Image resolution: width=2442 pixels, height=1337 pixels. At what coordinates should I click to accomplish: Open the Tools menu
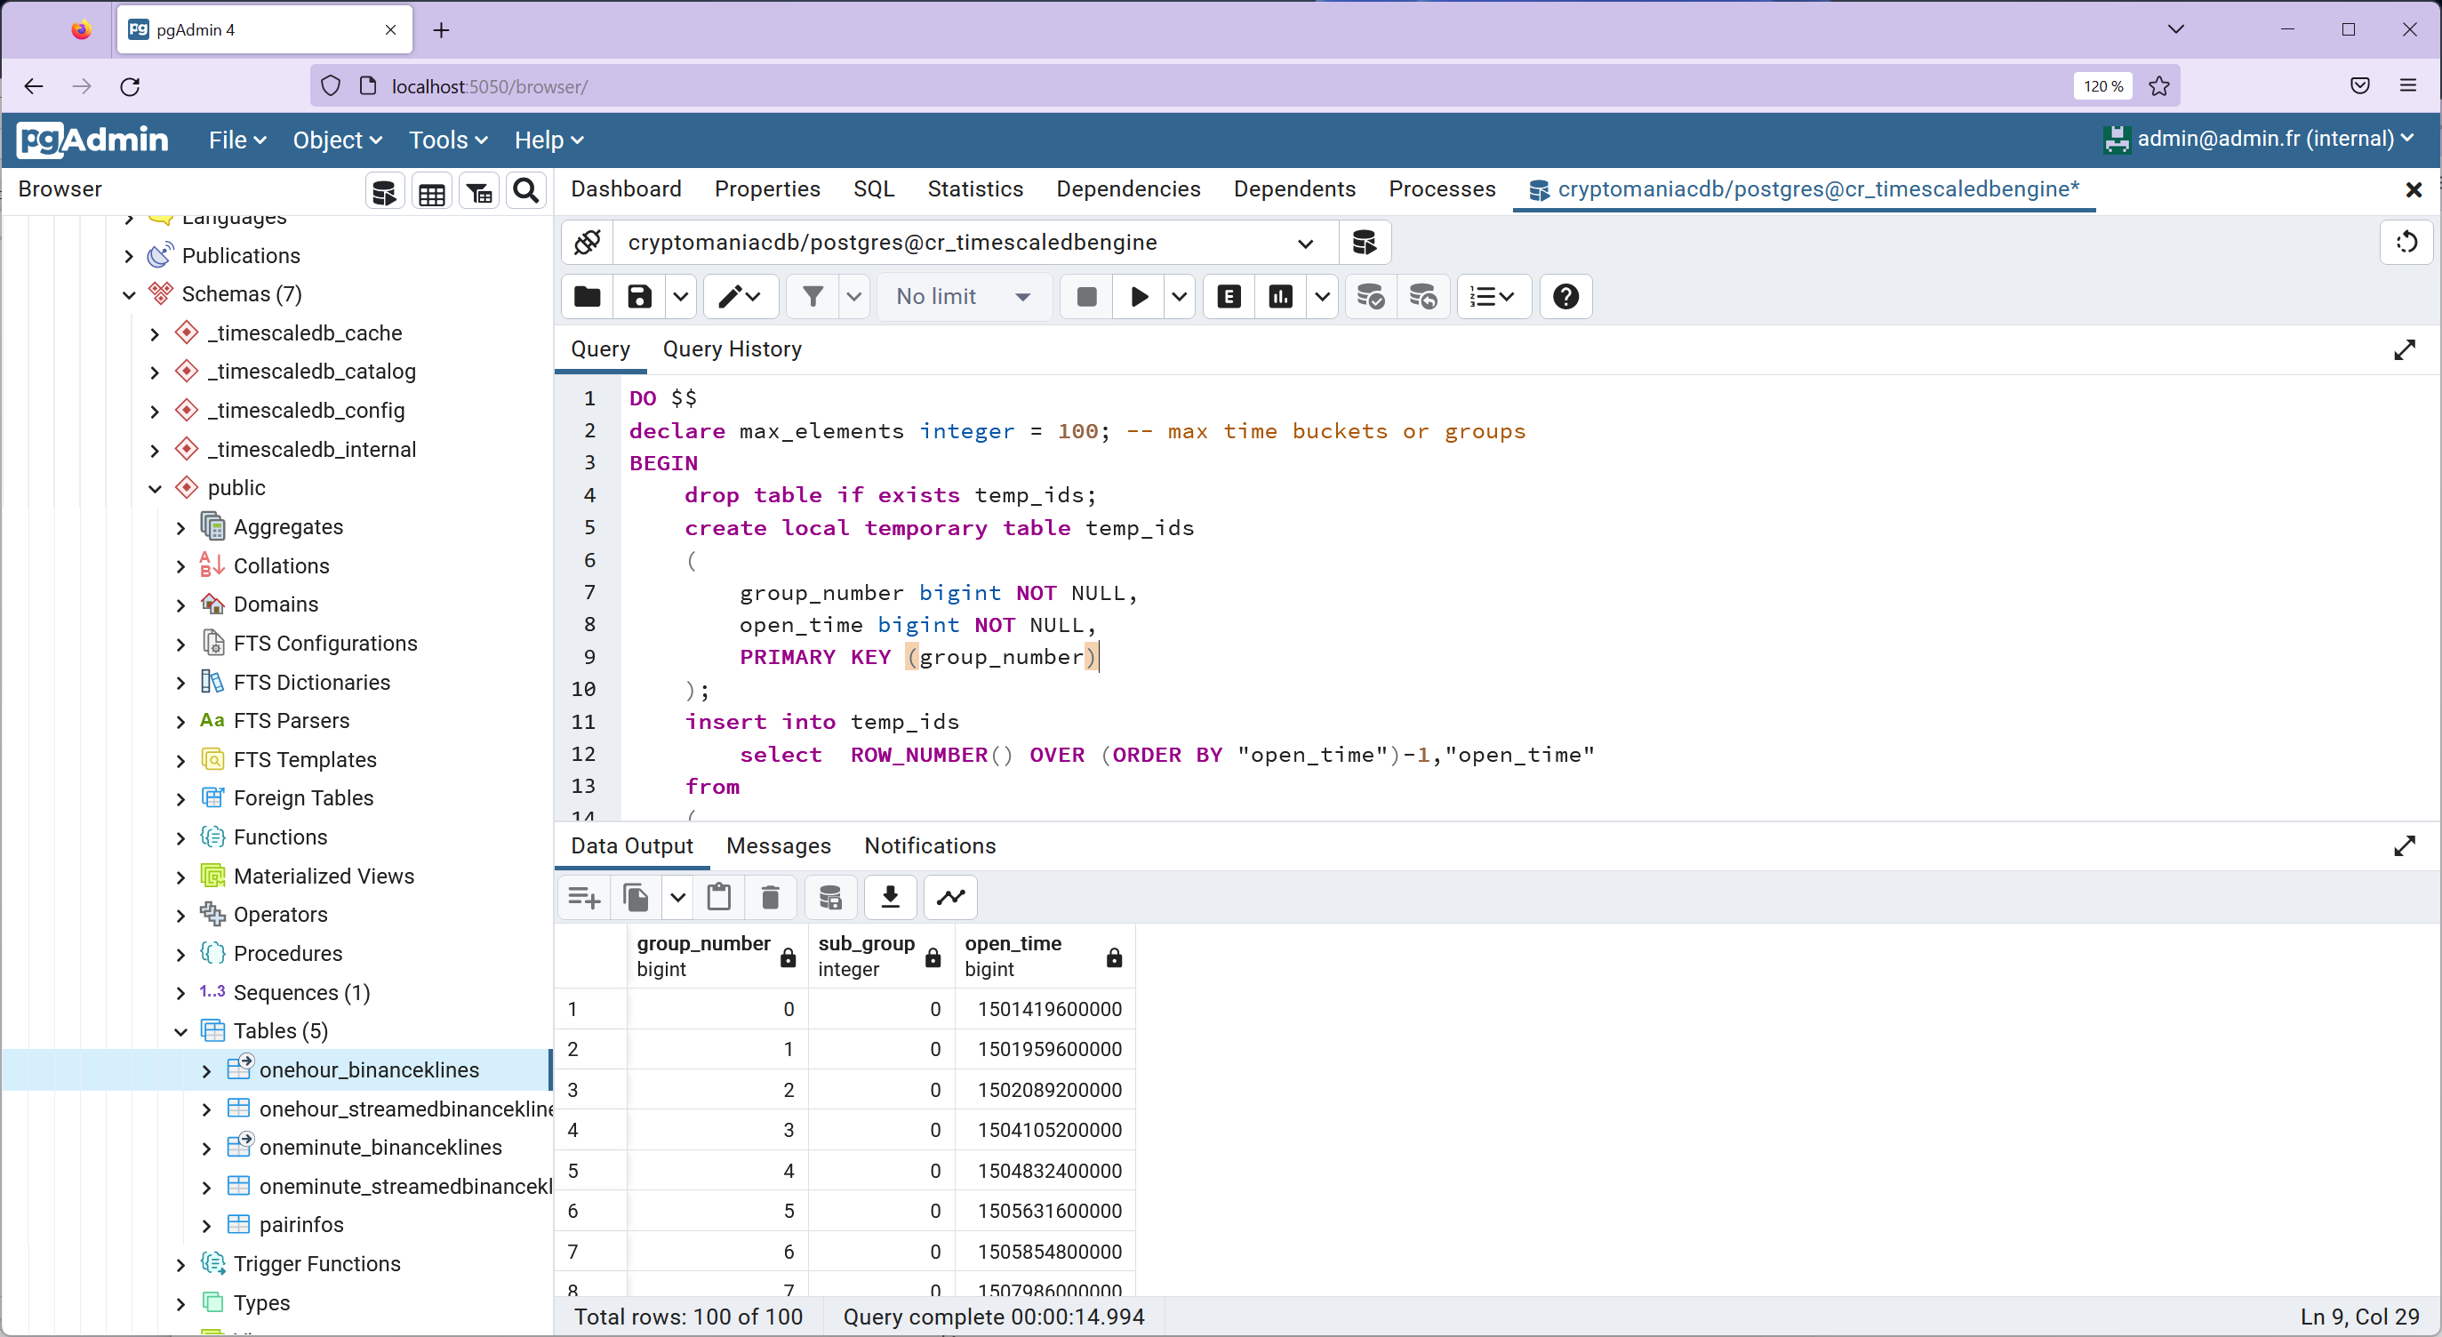[x=447, y=140]
